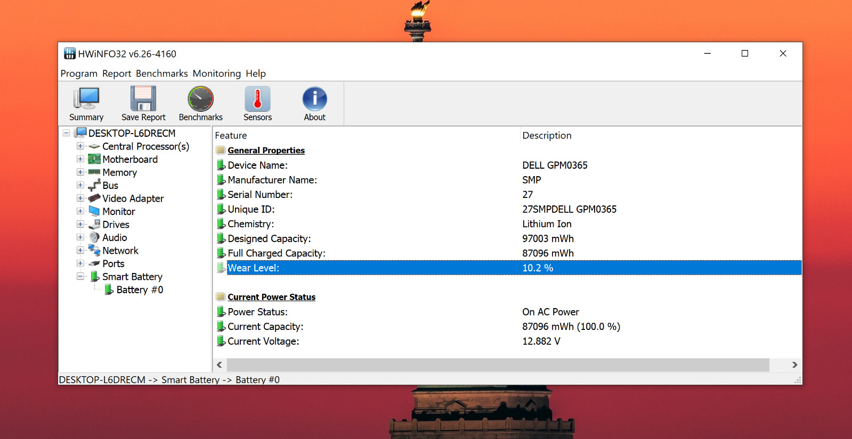Expand the Drives tree node
The width and height of the screenshot is (852, 439).
click(x=80, y=224)
